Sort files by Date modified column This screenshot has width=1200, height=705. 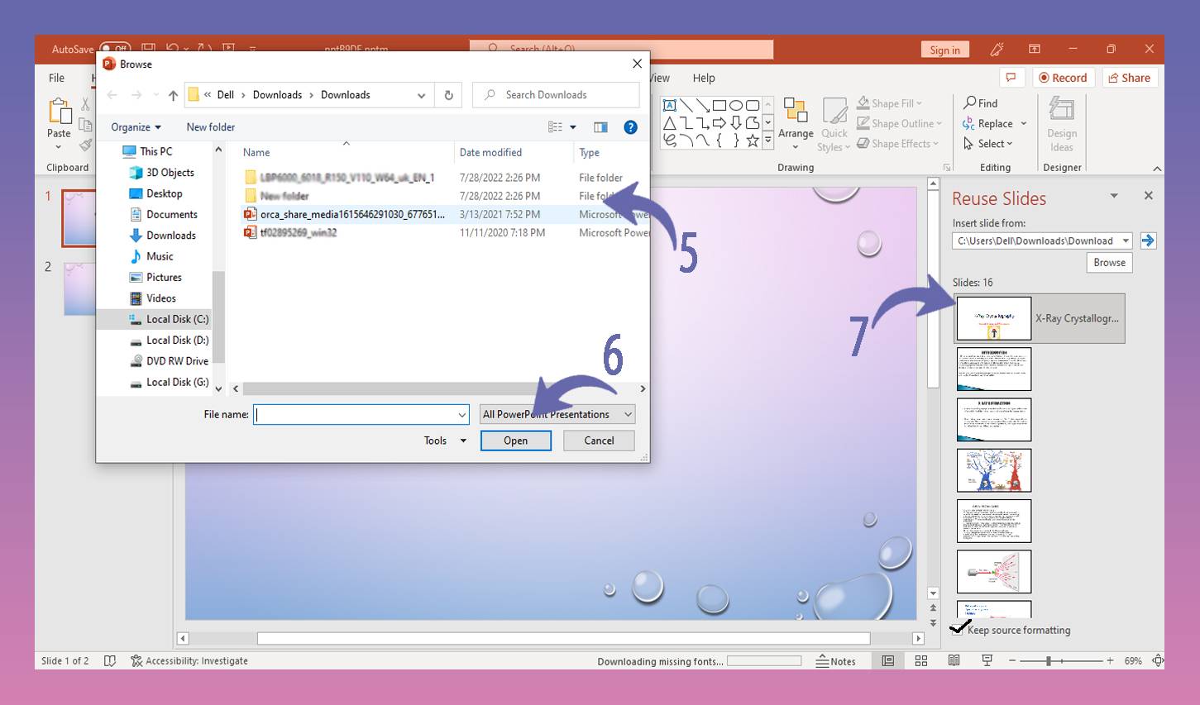click(490, 152)
